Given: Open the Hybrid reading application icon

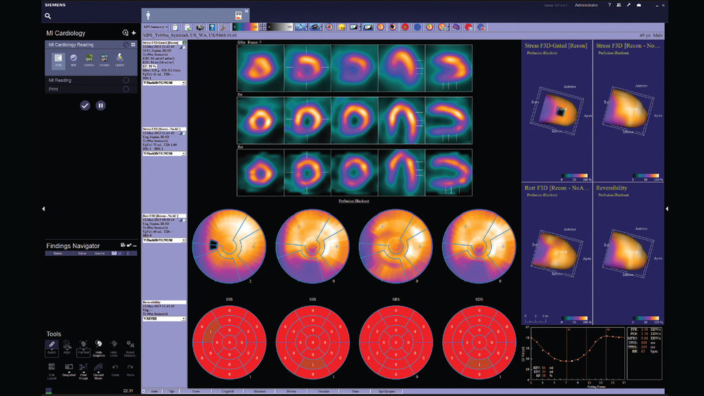Looking at the screenshot, I should [x=120, y=58].
